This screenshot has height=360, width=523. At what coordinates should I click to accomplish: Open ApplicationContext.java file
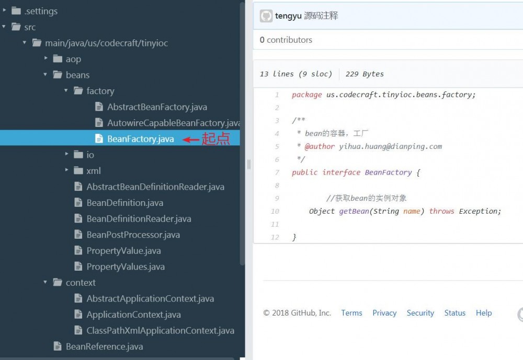coord(133,315)
